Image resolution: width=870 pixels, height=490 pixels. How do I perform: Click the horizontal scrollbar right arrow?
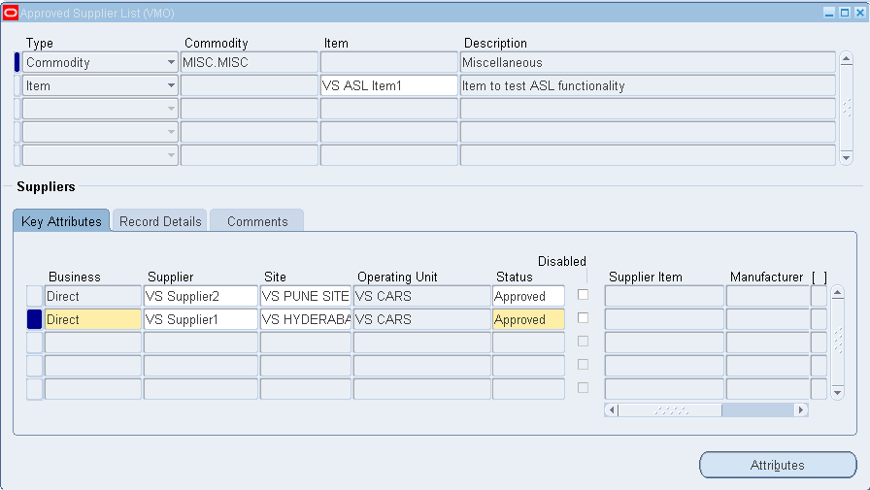pos(801,410)
